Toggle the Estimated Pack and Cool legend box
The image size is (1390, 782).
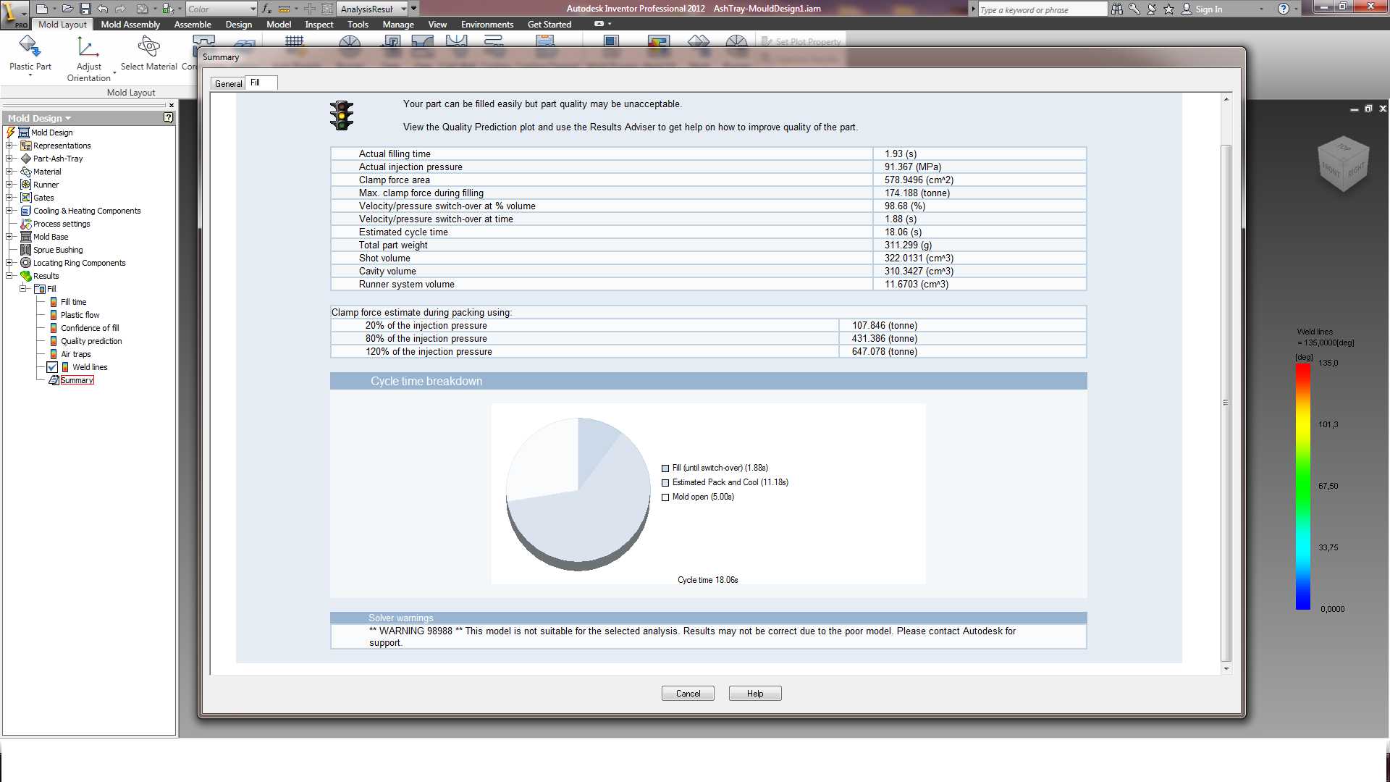tap(665, 483)
